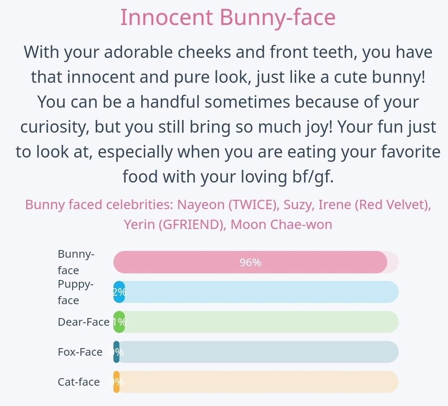Click the blue 2% Puppy-face indicator
The width and height of the screenshot is (448, 406).
(x=119, y=292)
